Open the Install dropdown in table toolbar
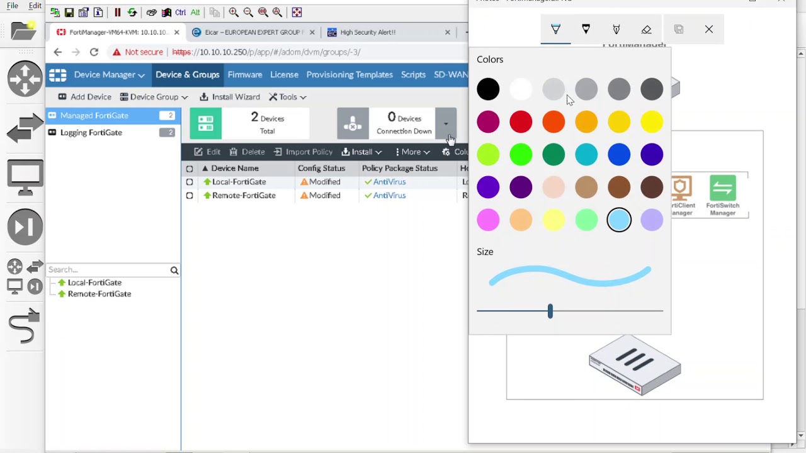 point(361,152)
